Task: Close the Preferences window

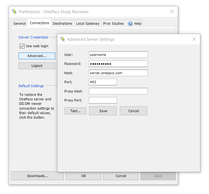Action: [x=172, y=12]
